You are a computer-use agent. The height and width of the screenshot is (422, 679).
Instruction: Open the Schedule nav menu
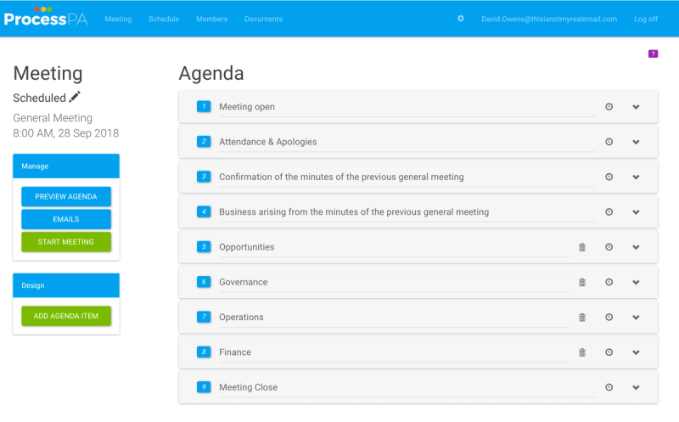tap(164, 19)
